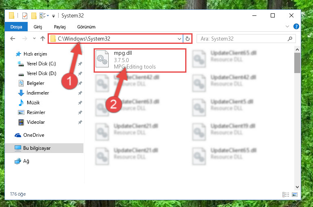This screenshot has width=313, height=207.
Task: Refresh the System32 folder view
Action: click(188, 39)
